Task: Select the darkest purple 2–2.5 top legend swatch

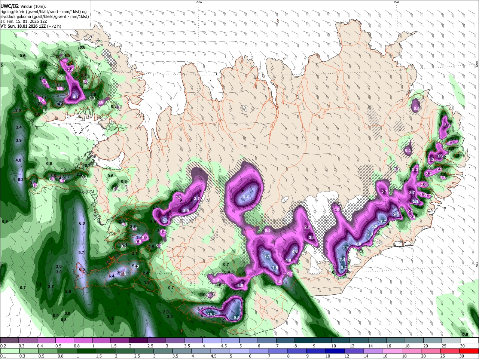Action: [x=138, y=340]
